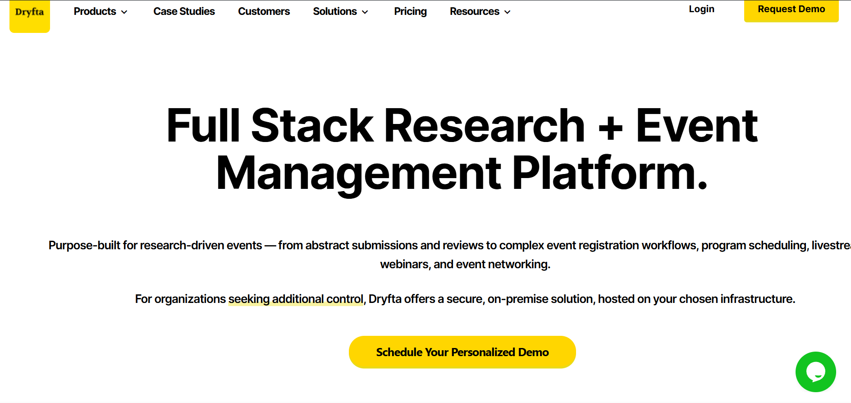Screen dimensions: 851x403
Task: Expand the chevron next to Solutions
Action: (x=365, y=12)
